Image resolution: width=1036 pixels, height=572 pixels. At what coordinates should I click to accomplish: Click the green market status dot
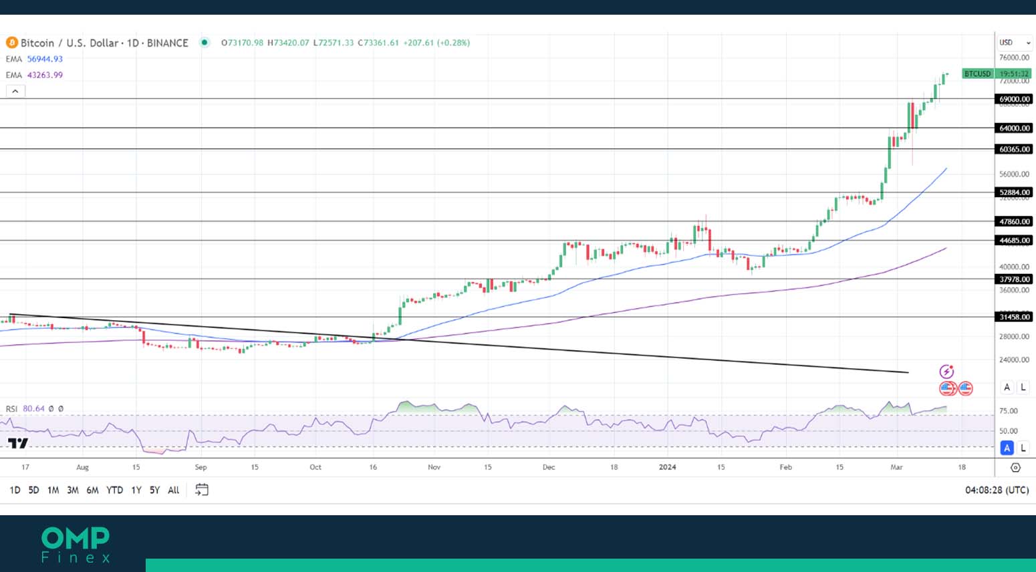tap(205, 43)
